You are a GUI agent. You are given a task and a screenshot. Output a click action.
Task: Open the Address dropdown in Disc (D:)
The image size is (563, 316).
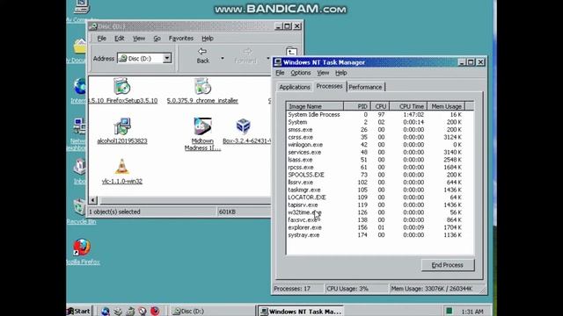(x=167, y=59)
